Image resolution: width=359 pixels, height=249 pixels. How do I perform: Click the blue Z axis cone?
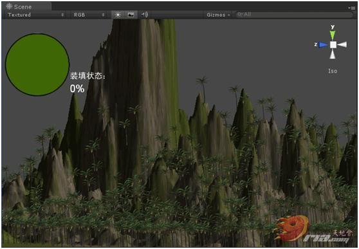click(x=323, y=44)
